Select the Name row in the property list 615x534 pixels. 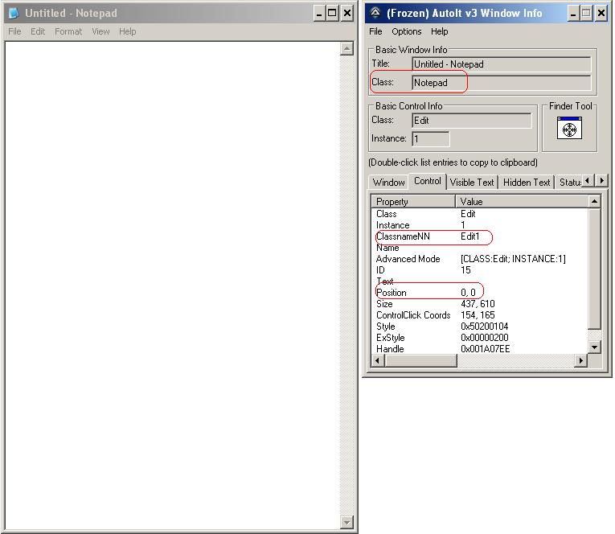point(480,248)
